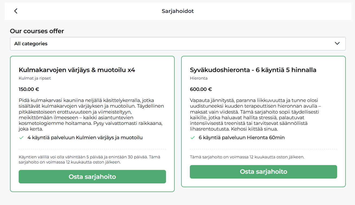
Task: Click the green checkmark beside 6 käyntiä
Action: click(193, 138)
